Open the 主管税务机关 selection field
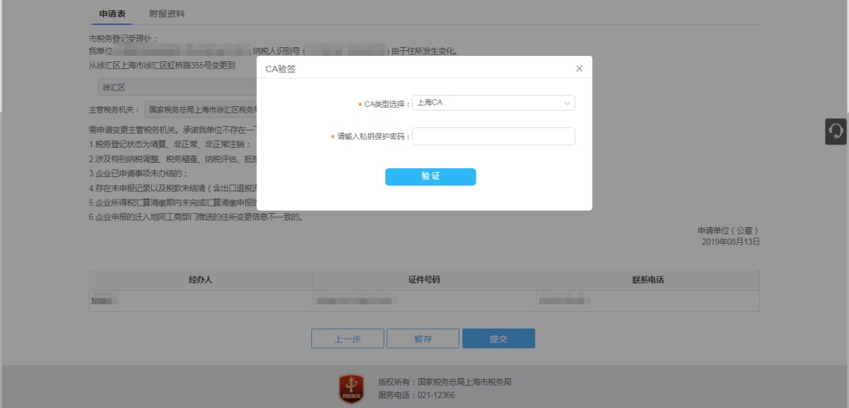Viewport: 849px width, 408px height. click(x=200, y=109)
